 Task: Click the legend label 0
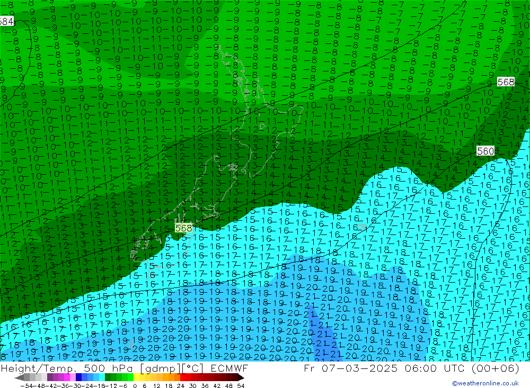[135, 386]
